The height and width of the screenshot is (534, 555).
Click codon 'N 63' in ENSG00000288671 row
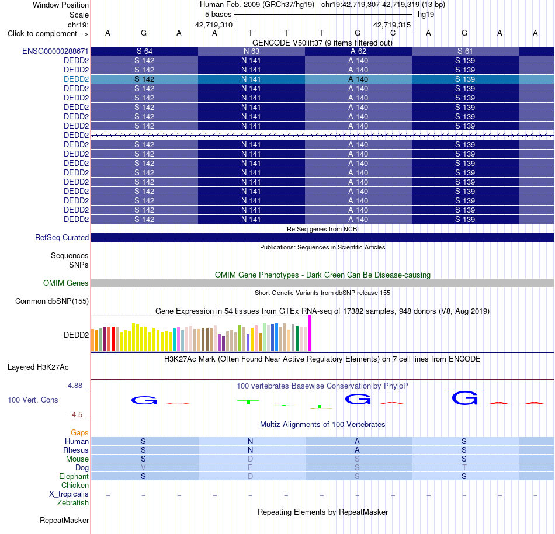coord(251,51)
